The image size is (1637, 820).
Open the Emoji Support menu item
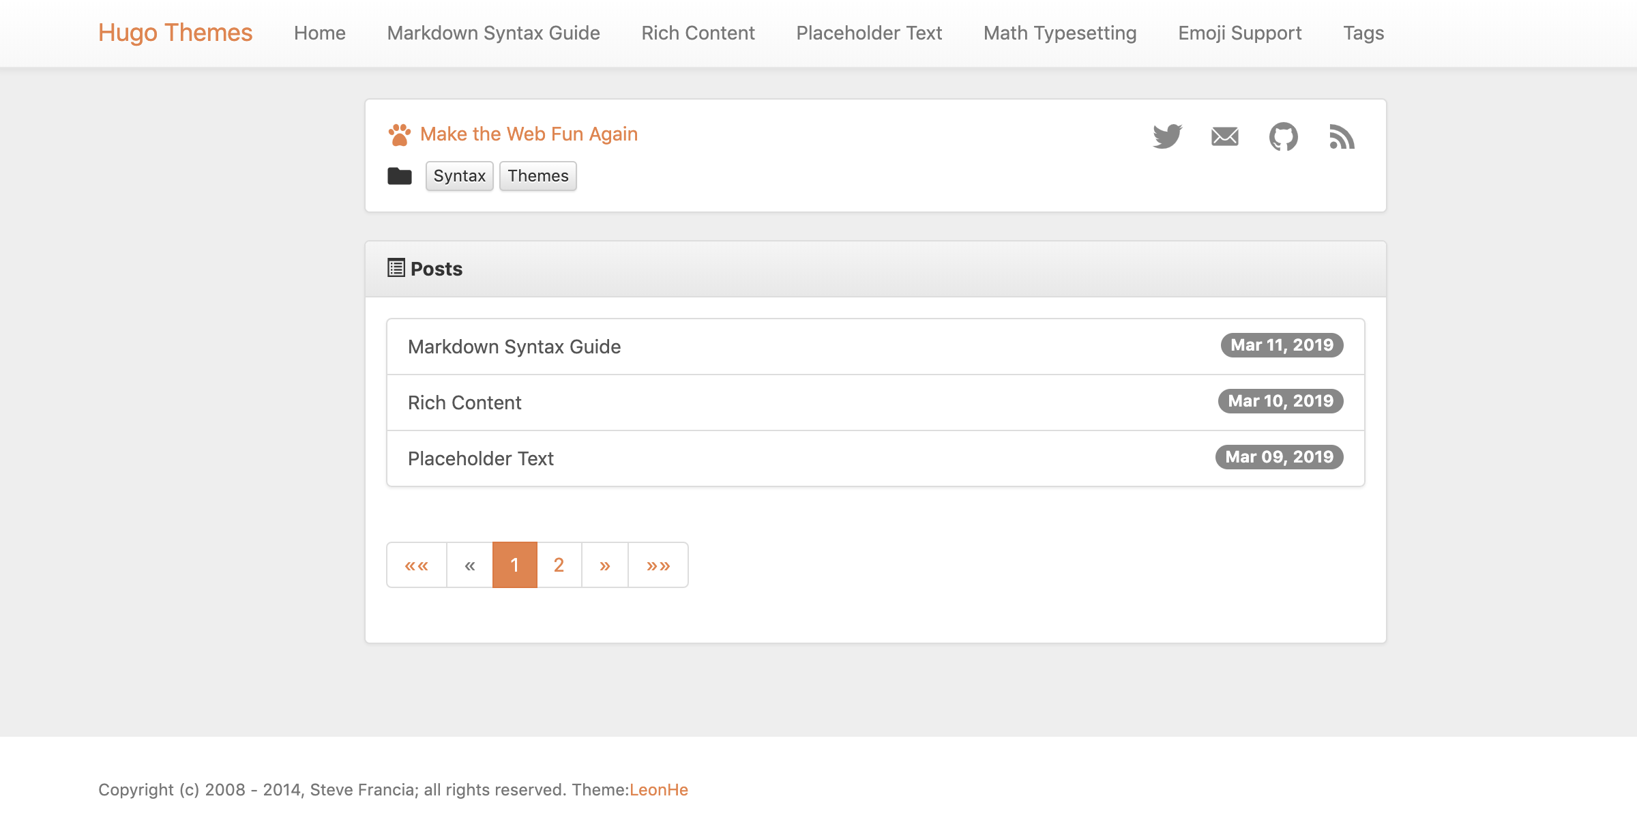pyautogui.click(x=1239, y=32)
